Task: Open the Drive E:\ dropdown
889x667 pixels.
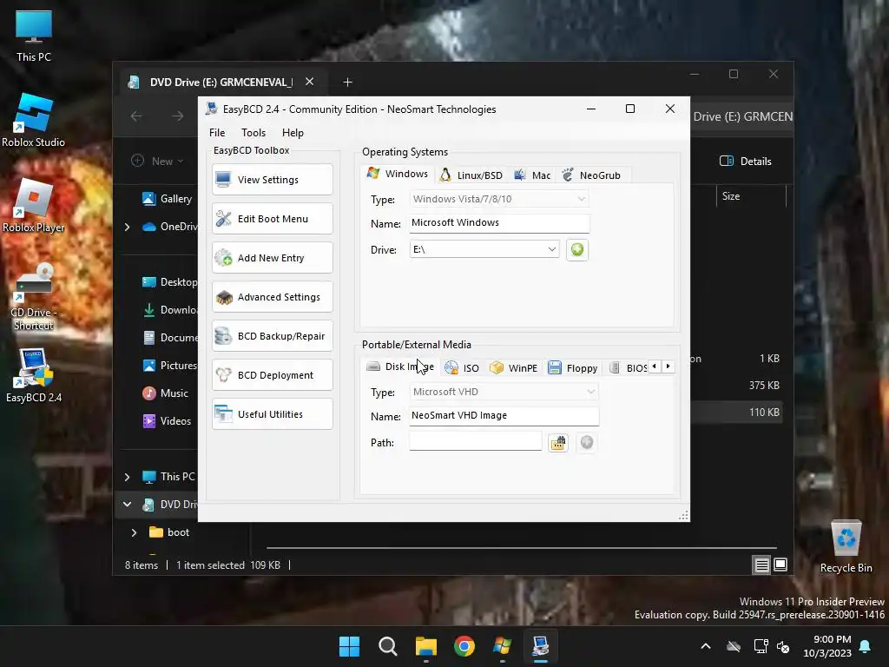Action: pyautogui.click(x=484, y=249)
